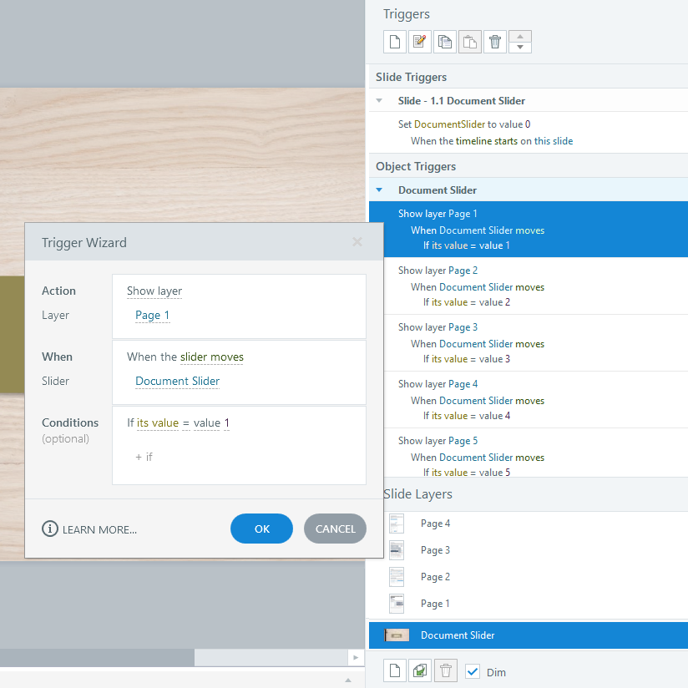Viewport: 688px width, 688px height.
Task: Edit the selected trigger
Action: [419, 42]
